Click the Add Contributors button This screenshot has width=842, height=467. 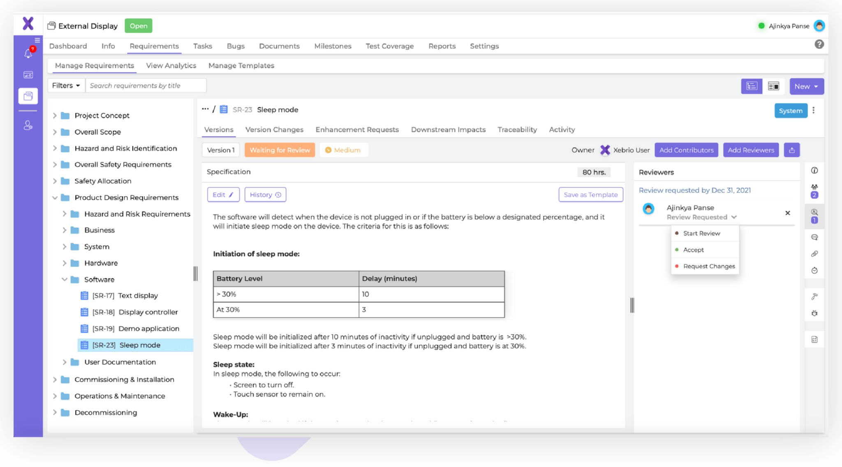(685, 150)
